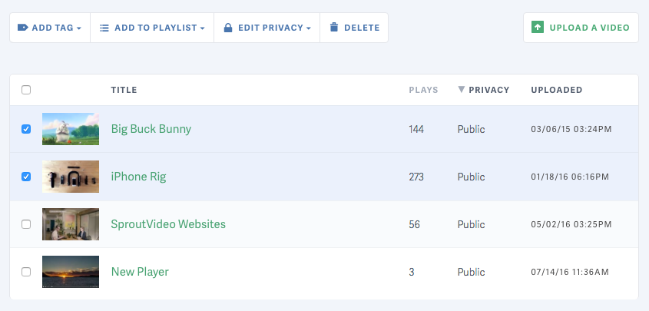
Task: Check the SproutVideo Websites row checkbox
Action: pos(26,224)
